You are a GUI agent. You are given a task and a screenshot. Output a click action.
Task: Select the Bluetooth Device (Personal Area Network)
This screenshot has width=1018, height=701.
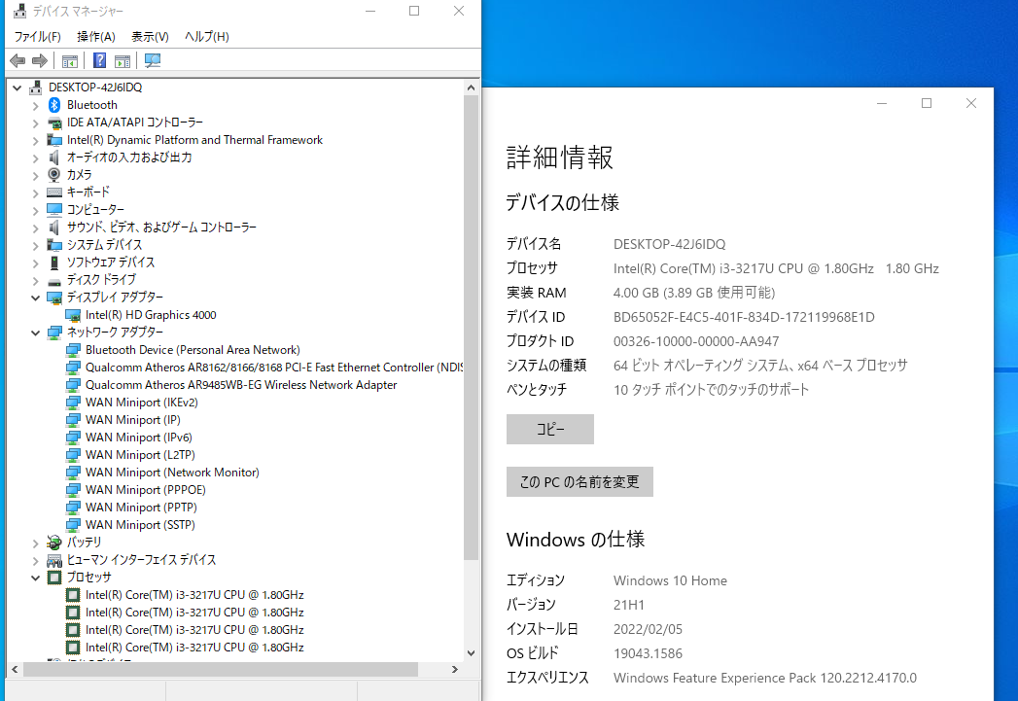[193, 350]
